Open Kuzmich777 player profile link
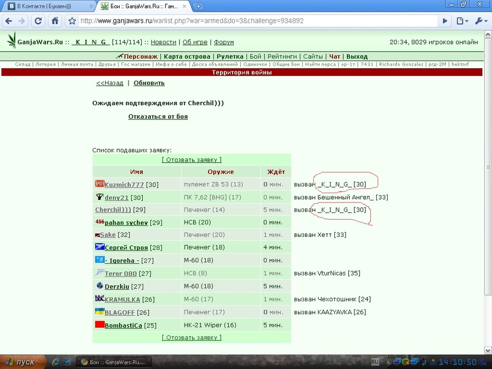The image size is (492, 369). click(124, 185)
